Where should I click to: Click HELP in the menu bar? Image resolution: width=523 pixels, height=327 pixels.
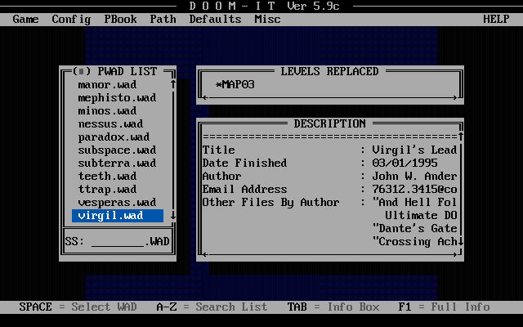click(496, 20)
